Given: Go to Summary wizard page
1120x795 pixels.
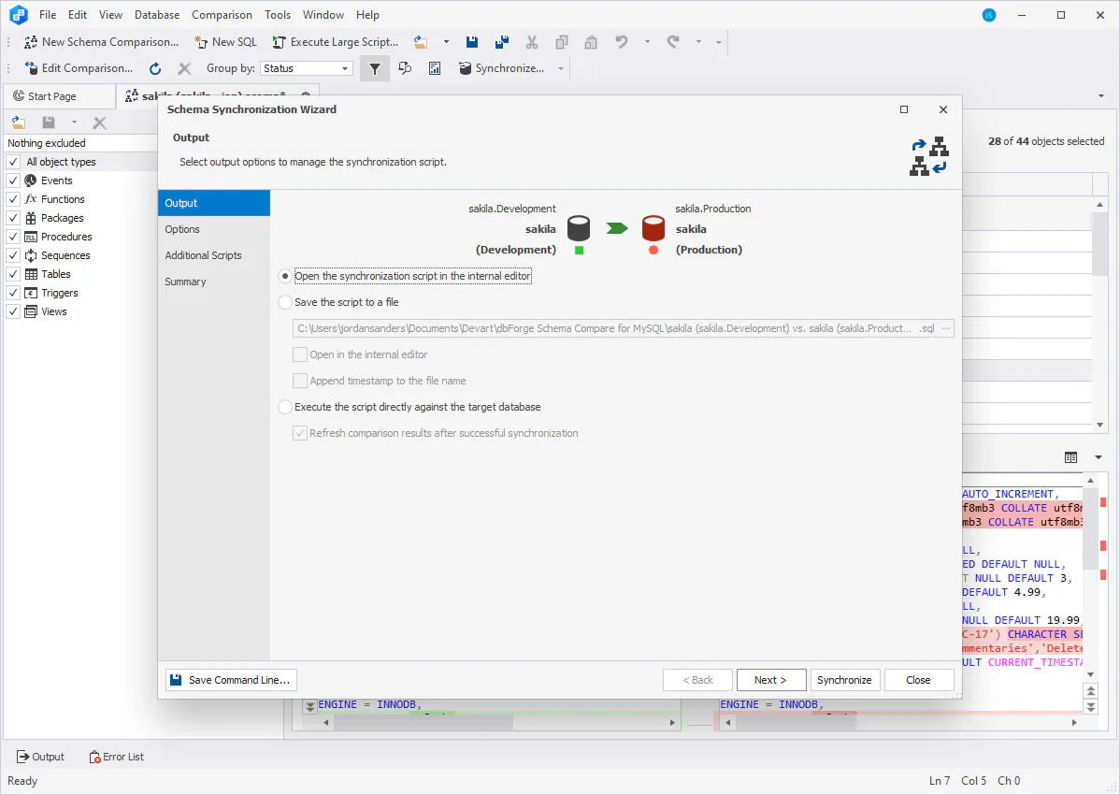Looking at the screenshot, I should (x=214, y=282).
